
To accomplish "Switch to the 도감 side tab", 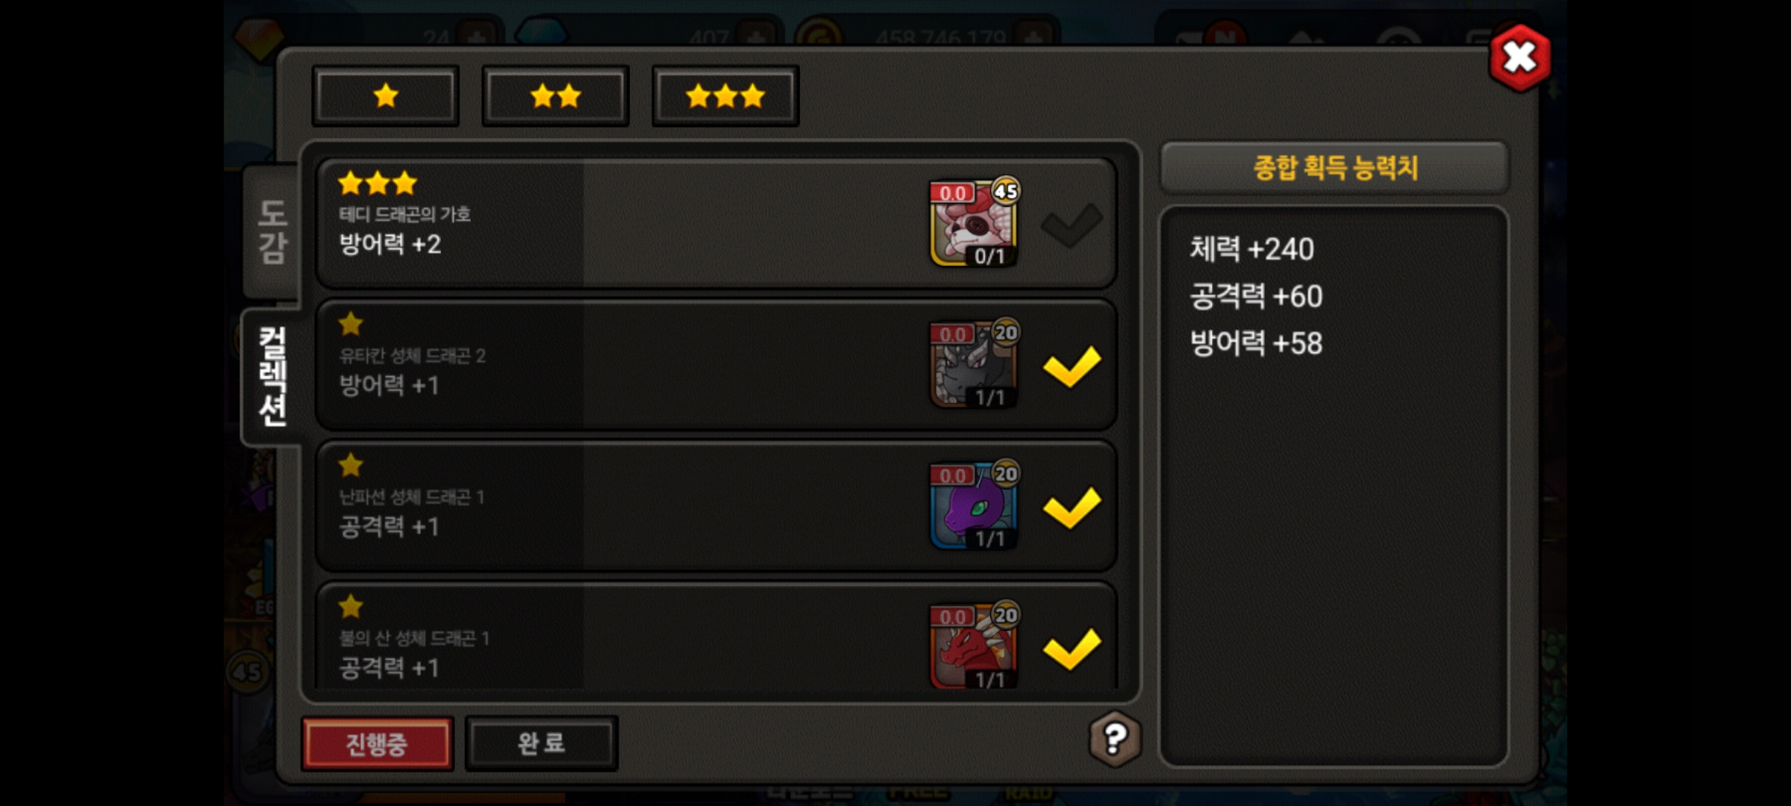I will click(272, 231).
